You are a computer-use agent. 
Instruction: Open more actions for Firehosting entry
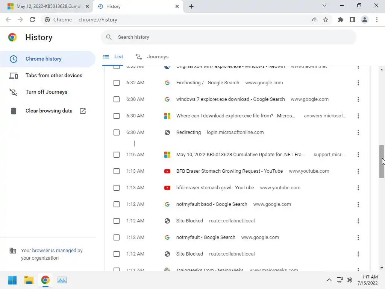pyautogui.click(x=358, y=83)
